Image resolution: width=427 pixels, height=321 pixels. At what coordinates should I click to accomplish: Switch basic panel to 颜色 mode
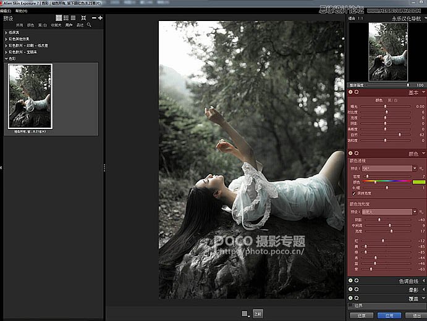(379, 101)
